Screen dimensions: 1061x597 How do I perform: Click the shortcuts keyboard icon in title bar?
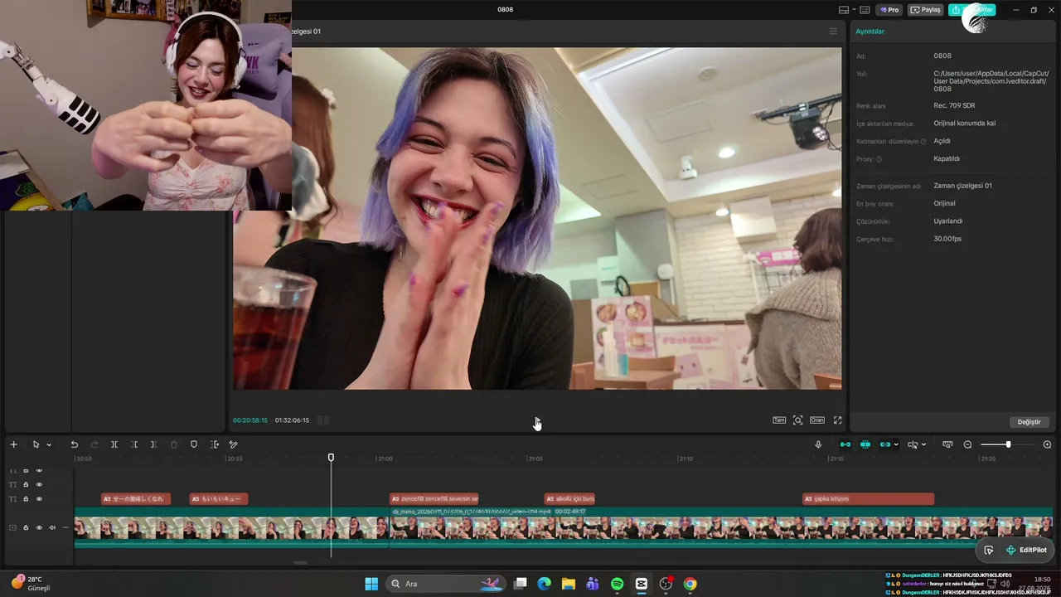[865, 10]
